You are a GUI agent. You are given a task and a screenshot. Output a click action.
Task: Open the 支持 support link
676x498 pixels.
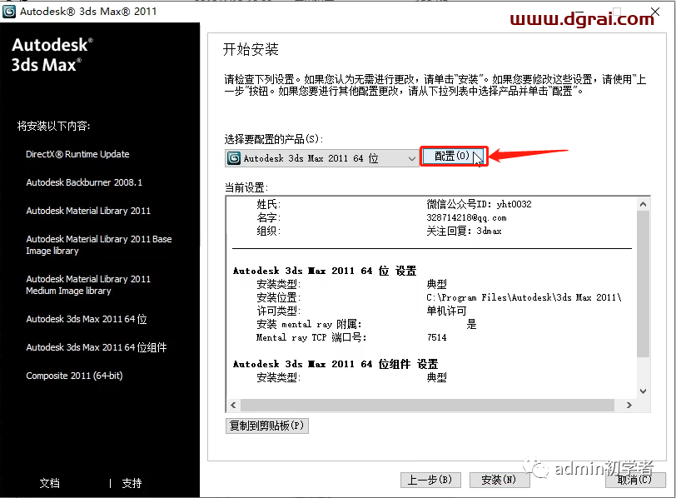(x=132, y=483)
